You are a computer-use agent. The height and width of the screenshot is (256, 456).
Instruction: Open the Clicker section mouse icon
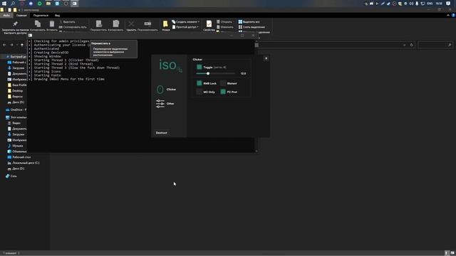pyautogui.click(x=160, y=90)
